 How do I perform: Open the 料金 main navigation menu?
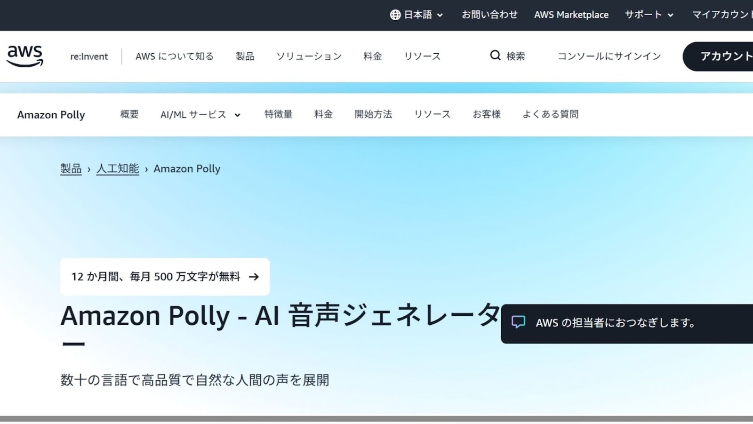[x=373, y=56]
